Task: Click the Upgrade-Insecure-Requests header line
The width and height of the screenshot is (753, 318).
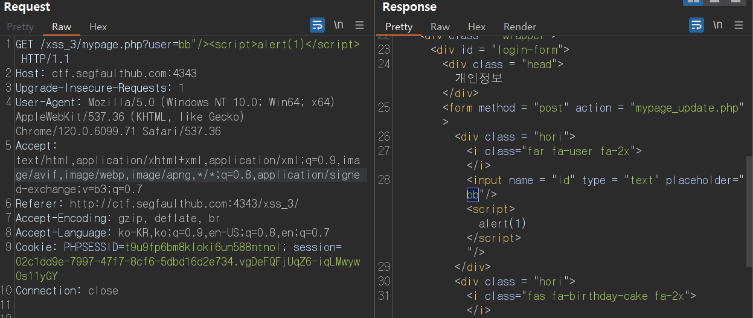Action: (x=100, y=88)
